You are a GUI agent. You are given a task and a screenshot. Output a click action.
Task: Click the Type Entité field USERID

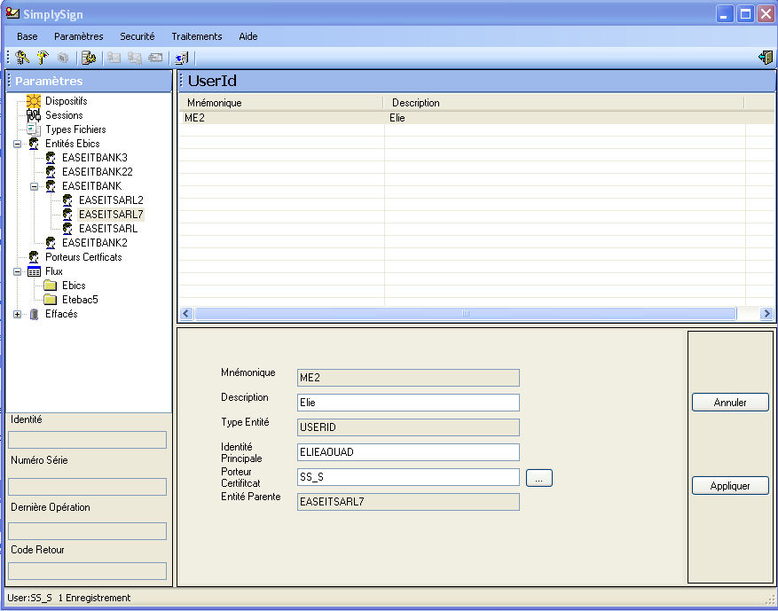[408, 427]
